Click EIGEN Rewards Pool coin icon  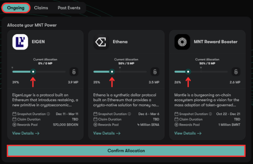click(14, 125)
